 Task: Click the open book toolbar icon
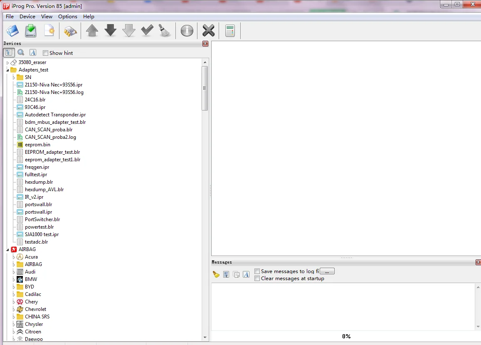(12, 31)
